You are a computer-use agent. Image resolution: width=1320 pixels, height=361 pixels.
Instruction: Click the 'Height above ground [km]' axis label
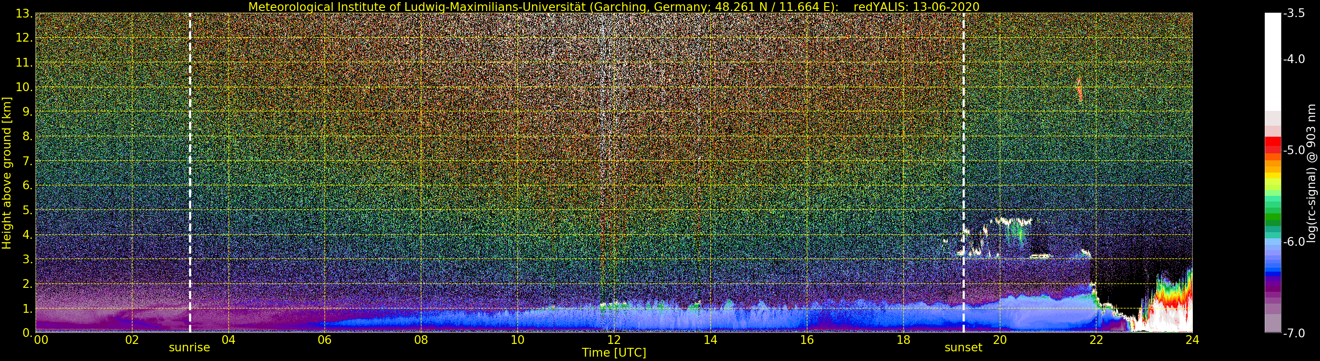pos(7,173)
